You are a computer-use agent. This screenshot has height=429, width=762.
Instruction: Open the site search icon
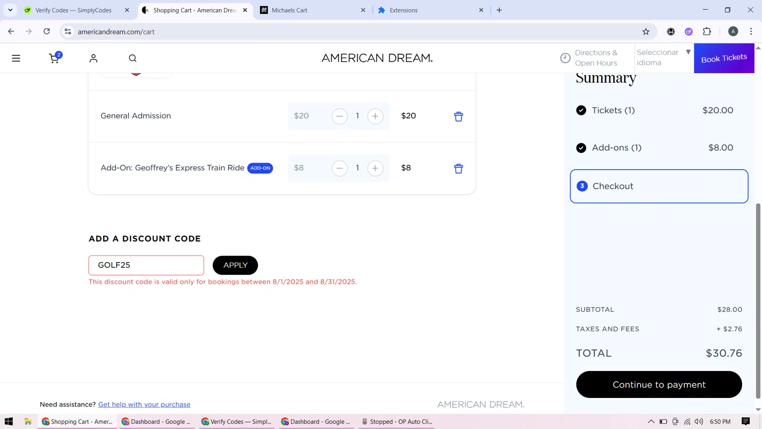coord(133,58)
